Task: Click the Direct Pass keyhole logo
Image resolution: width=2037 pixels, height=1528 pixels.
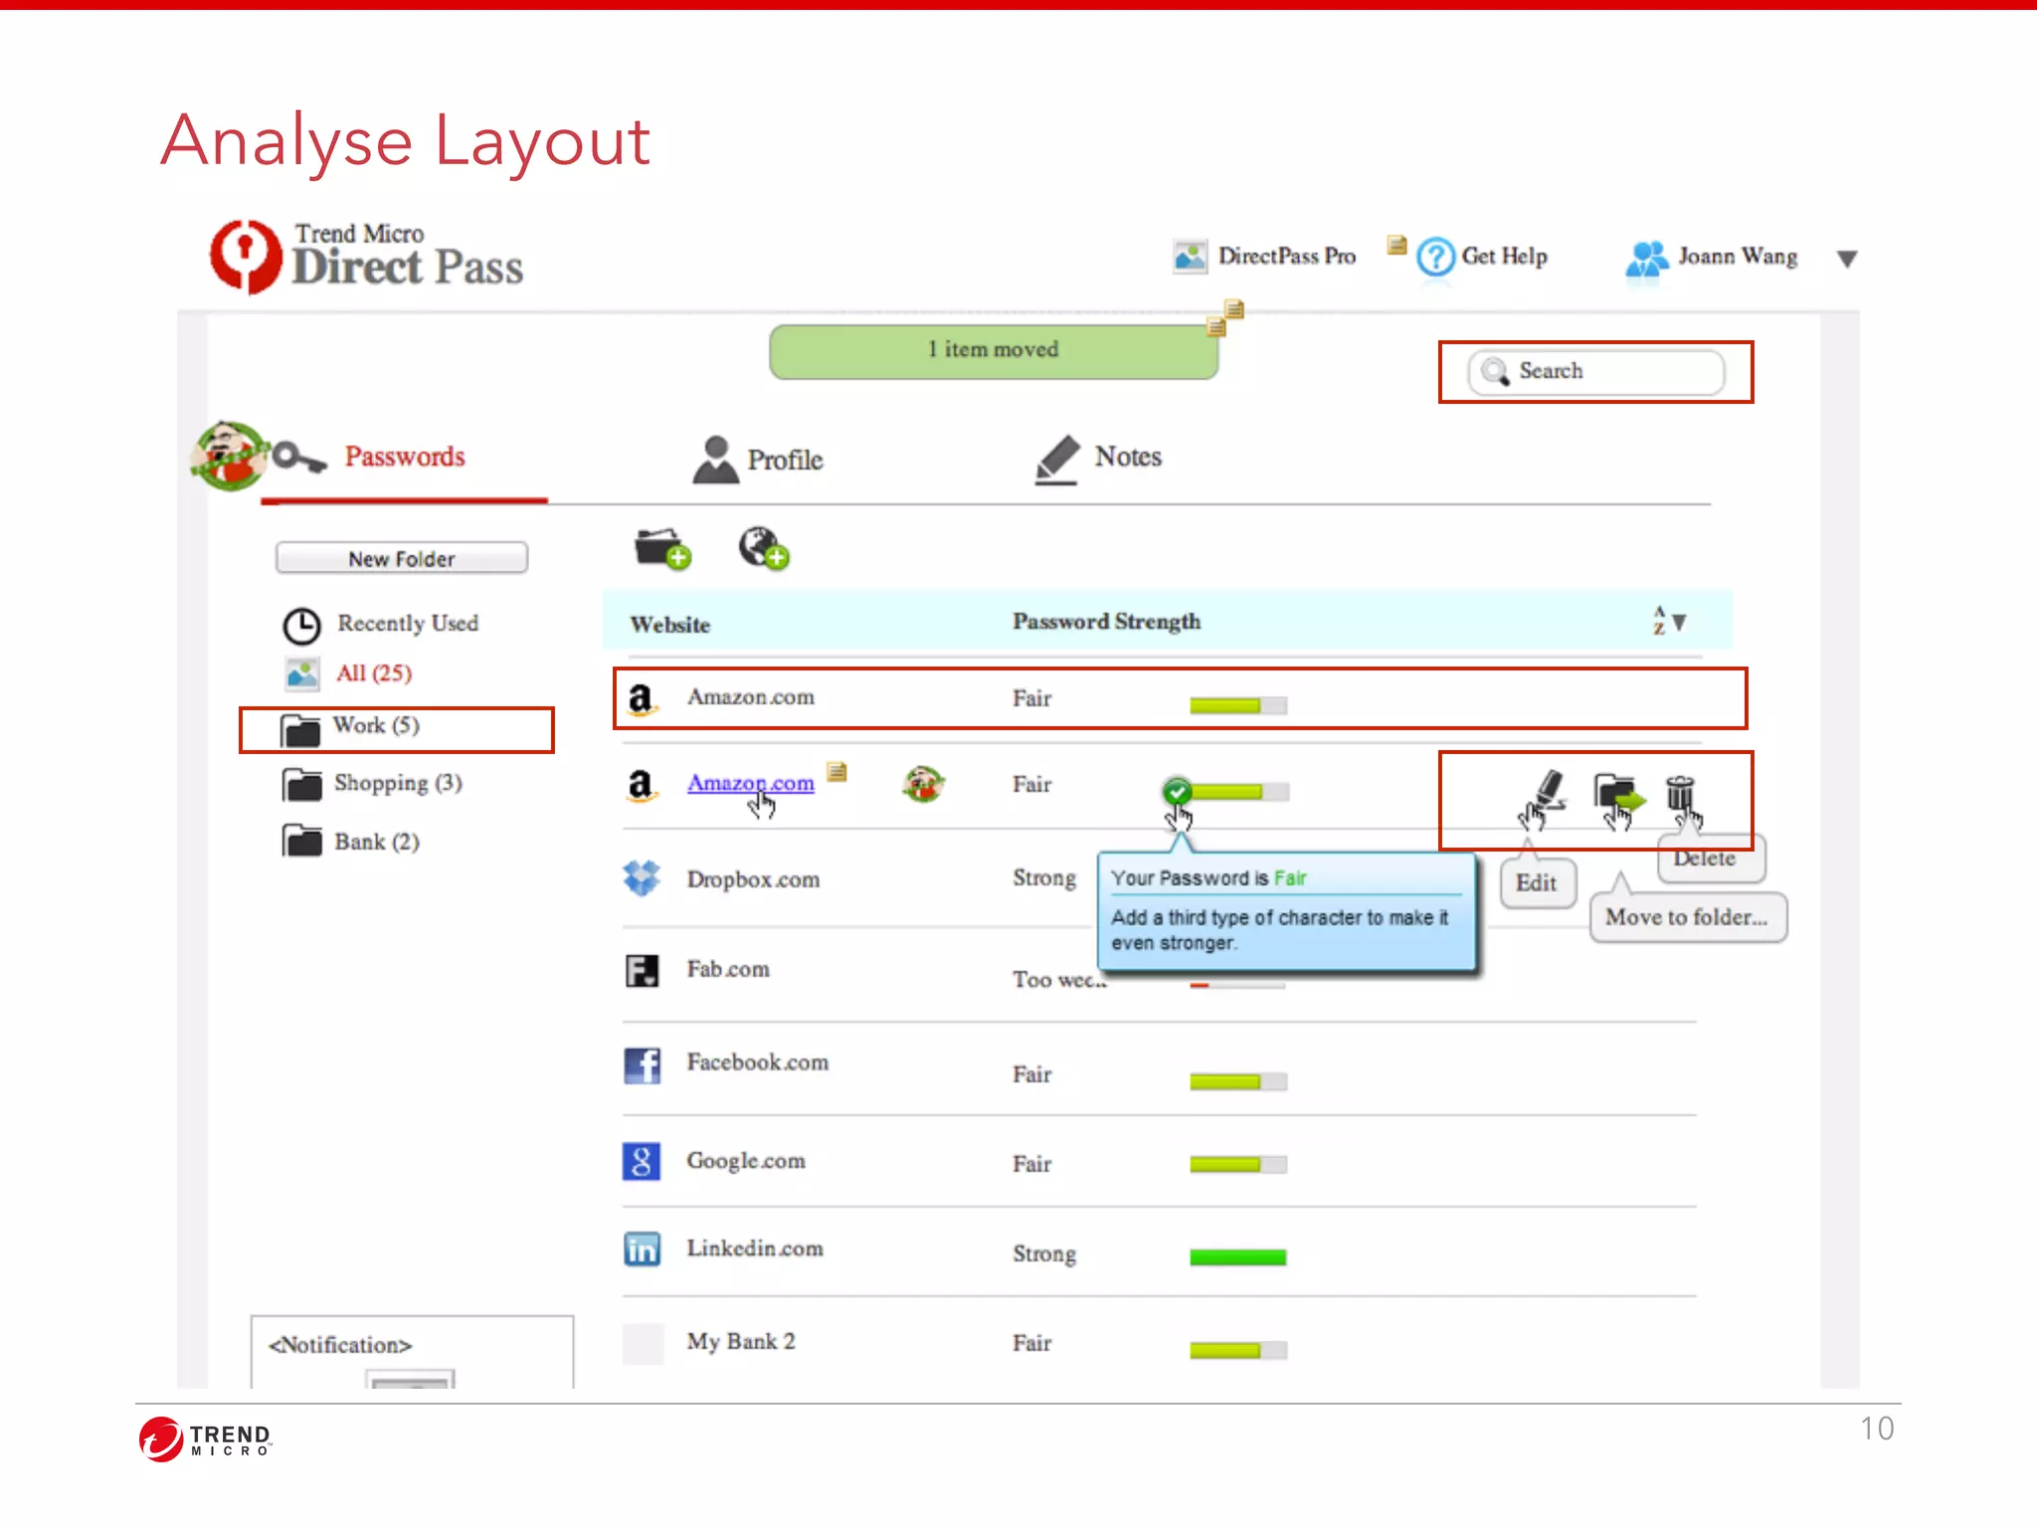Action: point(245,257)
